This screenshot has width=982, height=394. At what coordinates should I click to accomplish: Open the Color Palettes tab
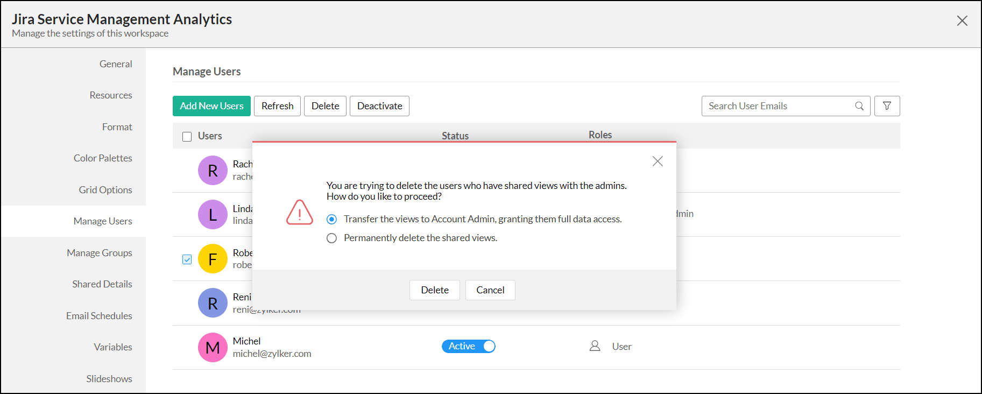(x=103, y=158)
